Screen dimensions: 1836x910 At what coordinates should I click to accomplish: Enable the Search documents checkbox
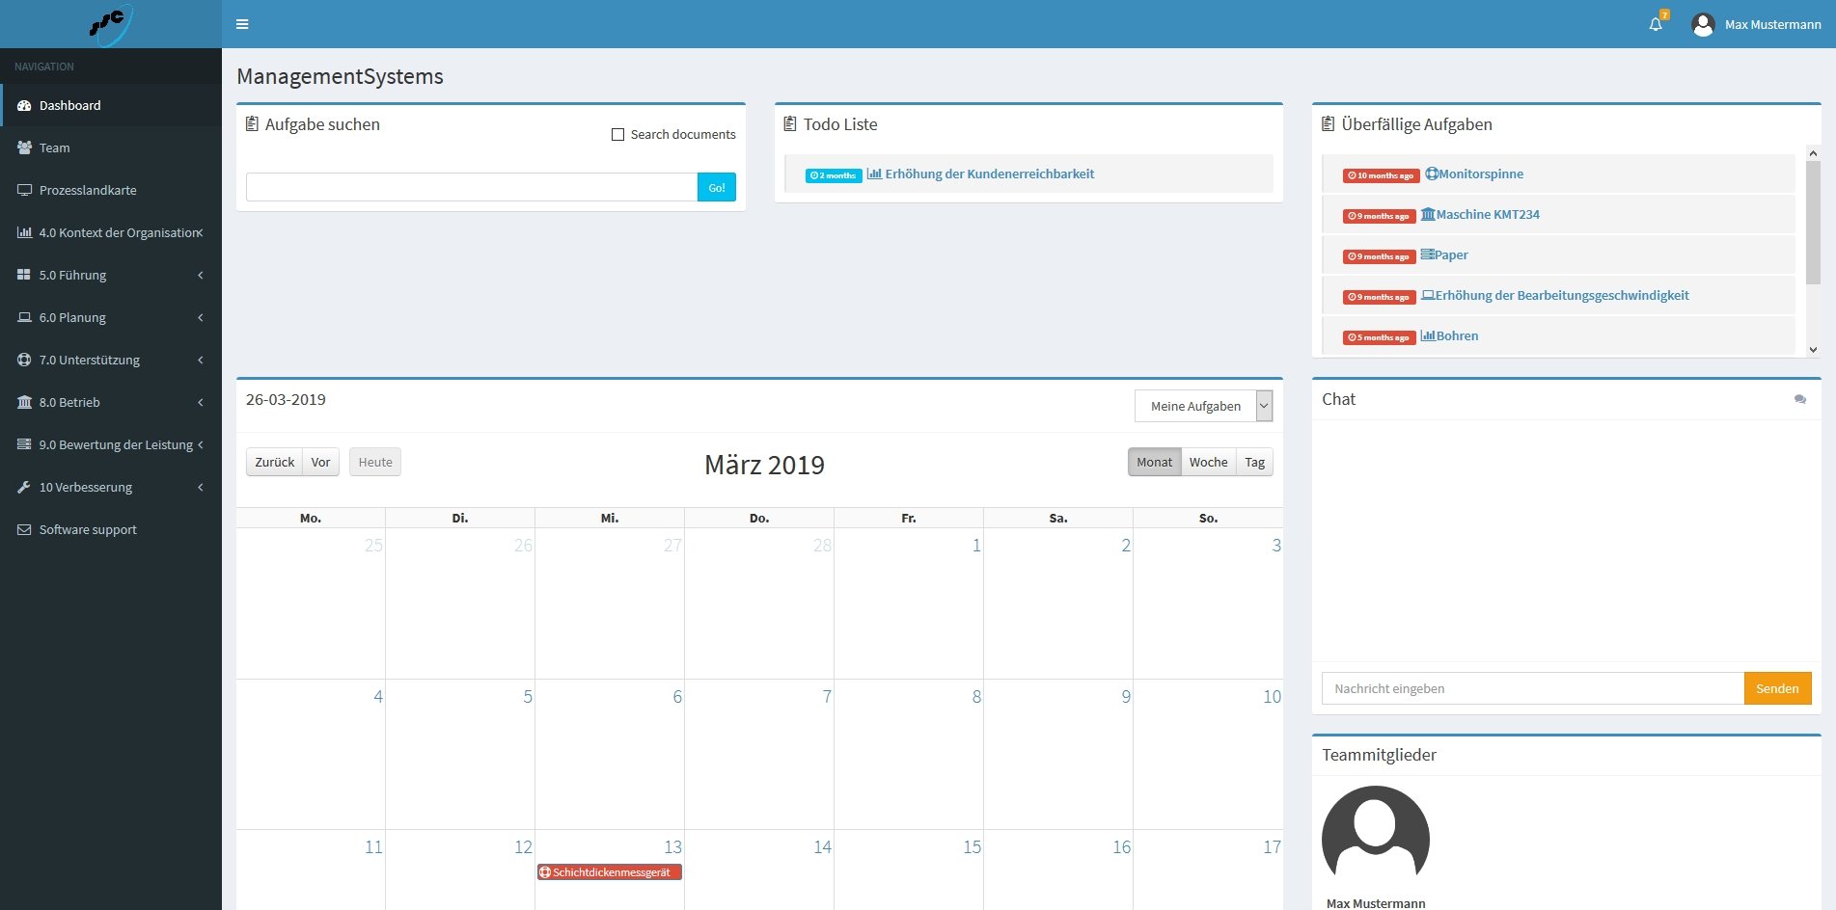617,135
